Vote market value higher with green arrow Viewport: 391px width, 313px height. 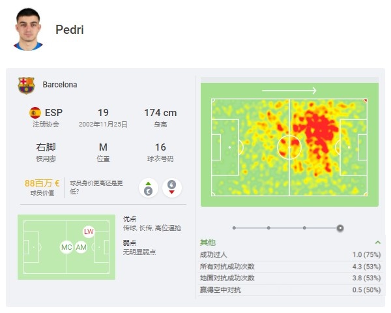click(x=148, y=188)
